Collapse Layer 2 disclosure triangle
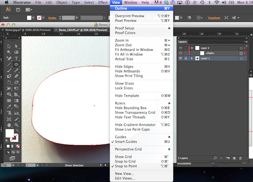The image size is (253, 182). [192, 48]
